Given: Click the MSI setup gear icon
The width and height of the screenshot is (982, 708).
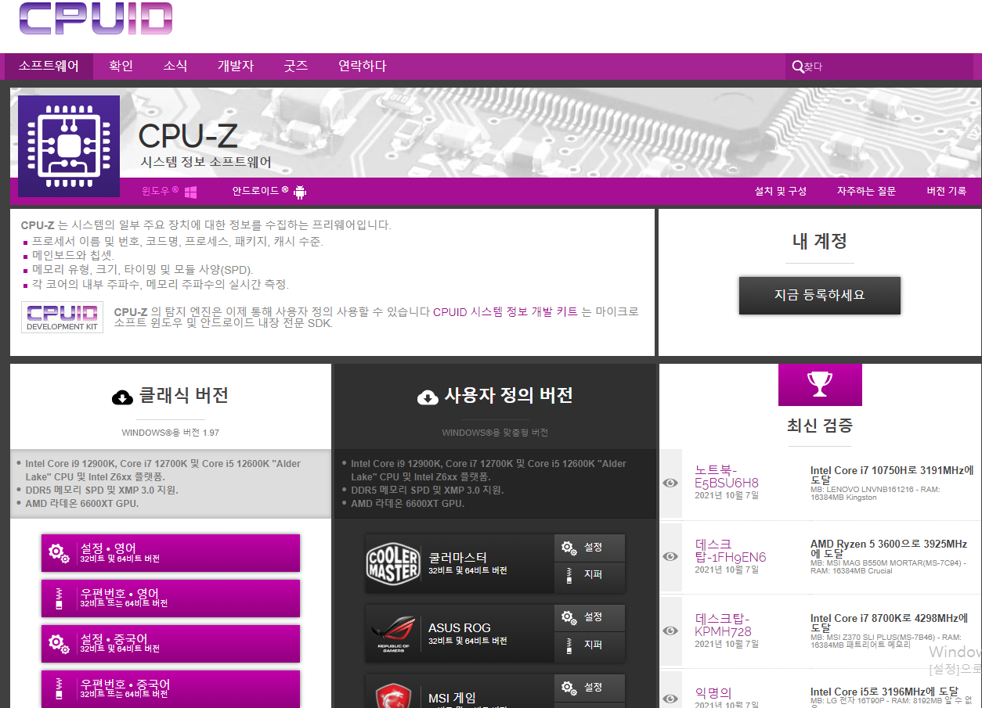Looking at the screenshot, I should point(569,688).
